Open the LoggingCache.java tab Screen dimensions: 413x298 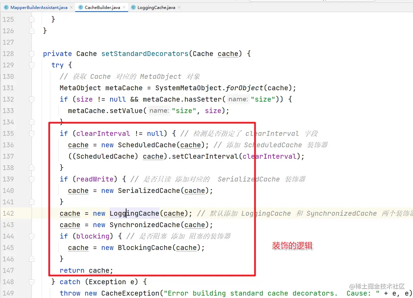click(x=156, y=7)
